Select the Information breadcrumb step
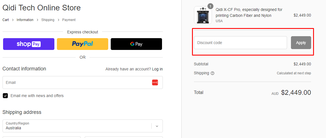This screenshot has width=326, height=138. coord(25,20)
